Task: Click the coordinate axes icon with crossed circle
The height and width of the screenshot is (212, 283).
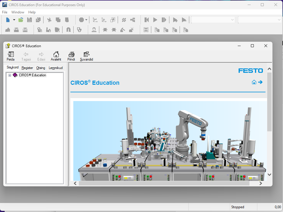Action: [104, 20]
